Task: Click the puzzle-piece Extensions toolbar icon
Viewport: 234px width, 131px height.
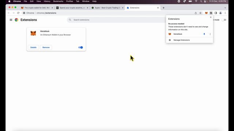Action: 211,13
